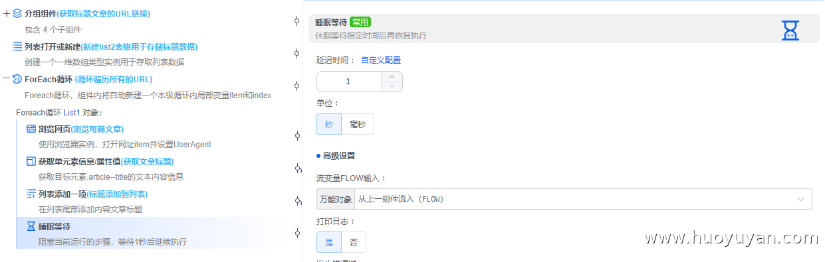The height and width of the screenshot is (262, 825).
Task: Expand the 分组组件 group with plus icon
Action: tap(7, 13)
